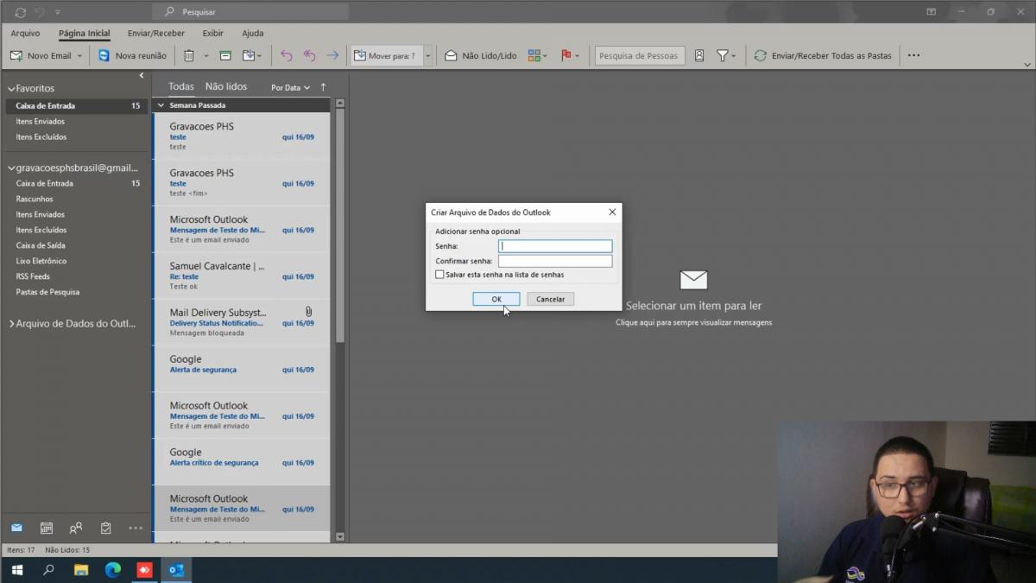The height and width of the screenshot is (583, 1036).
Task: Click the Pesquisar box in title bar
Action: 250,12
